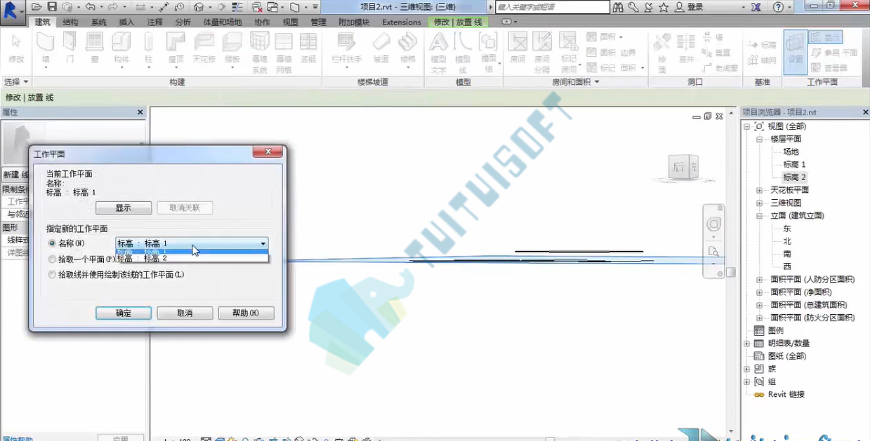
Task: Click the Save disk icon
Action: coord(51,7)
